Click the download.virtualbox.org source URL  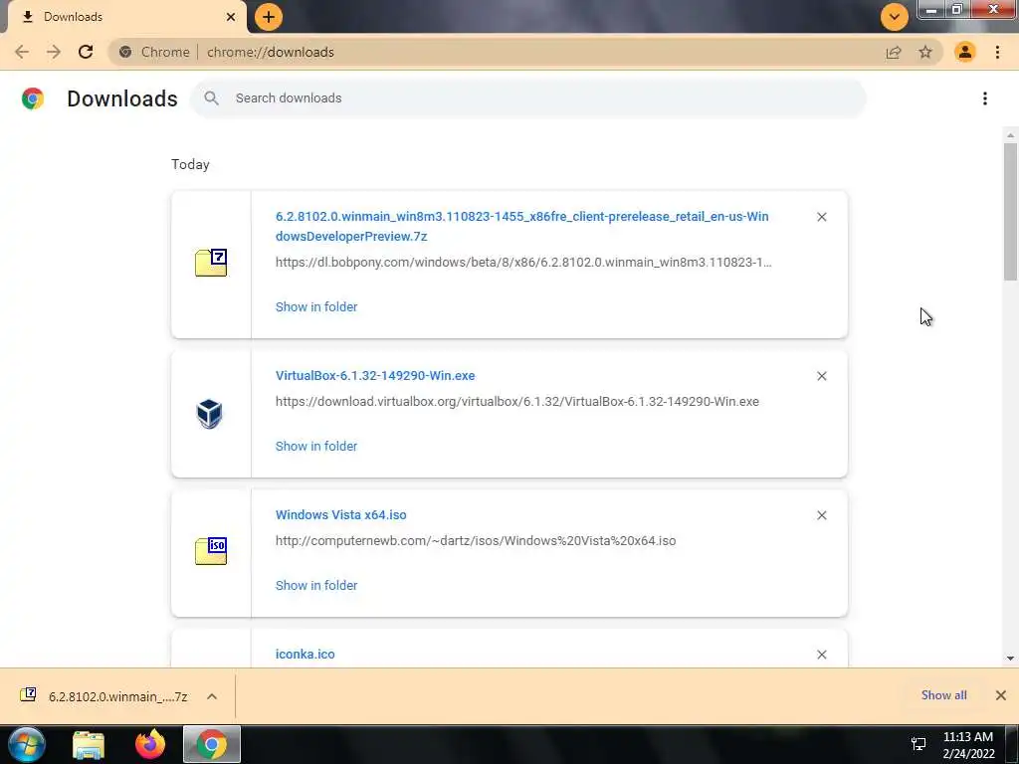tap(517, 402)
